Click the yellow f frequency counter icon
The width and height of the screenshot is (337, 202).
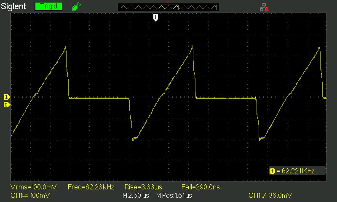pyautogui.click(x=272, y=171)
